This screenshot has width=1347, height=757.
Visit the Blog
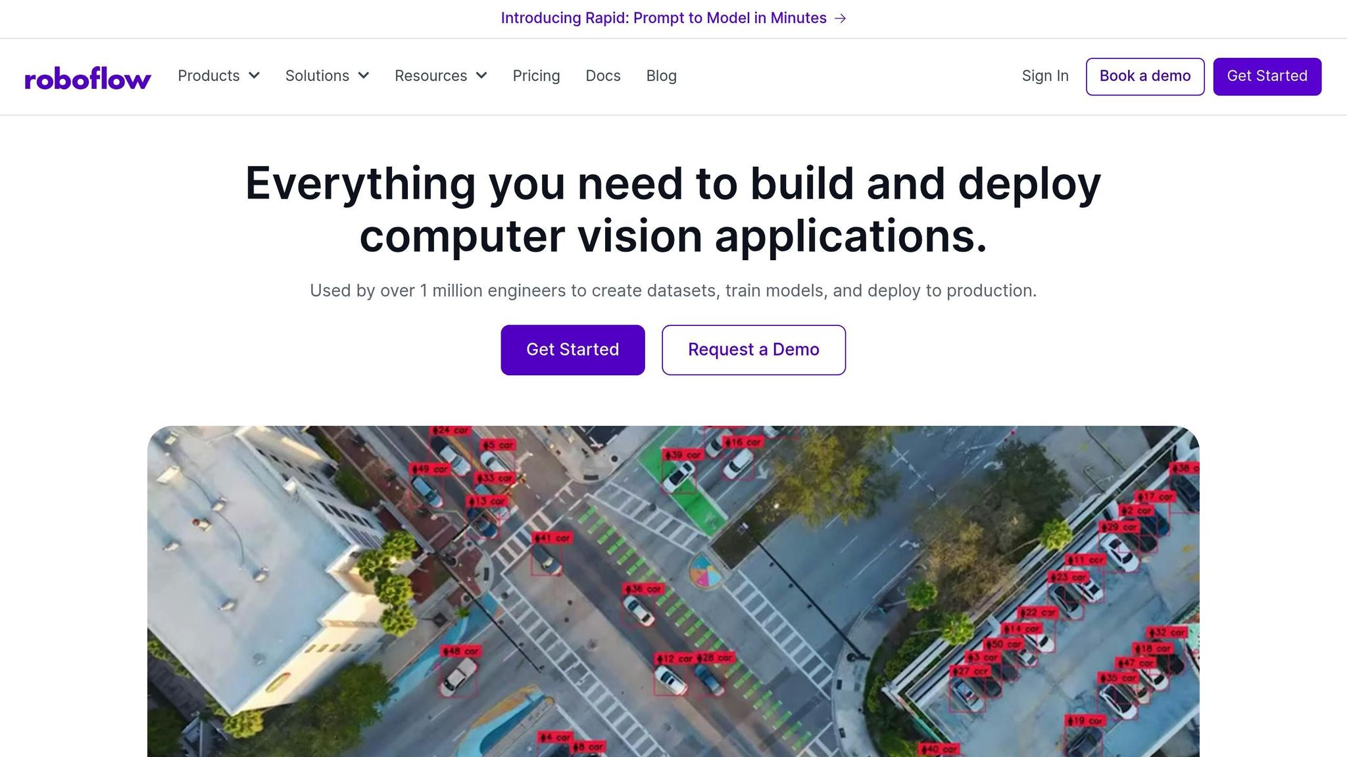point(661,76)
